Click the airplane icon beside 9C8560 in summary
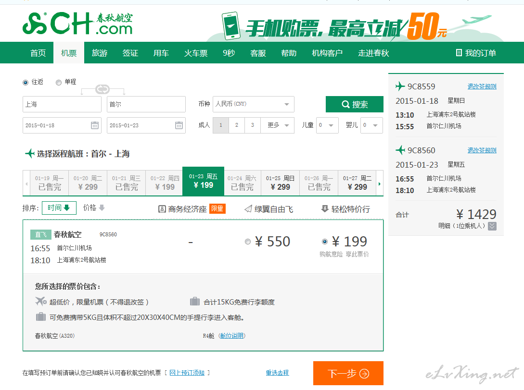Image resolution: width=524 pixels, height=390 pixels. (x=400, y=150)
